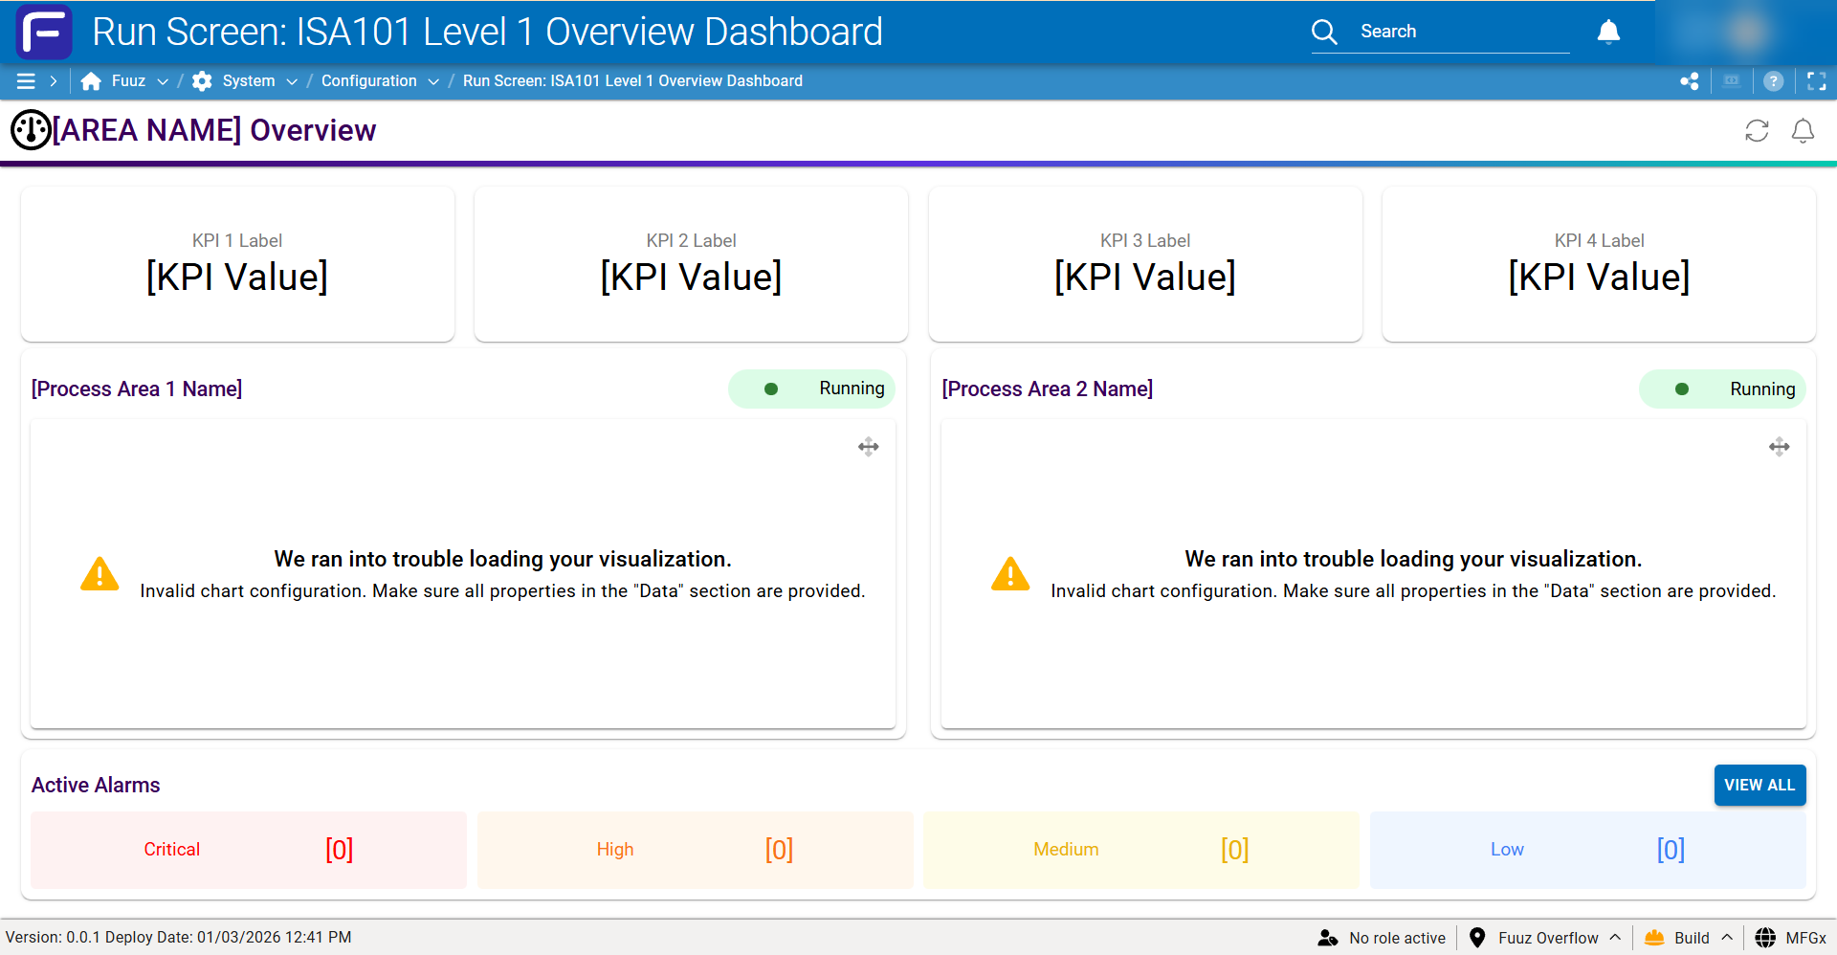
Task: Click the VIEW ALL alarms button
Action: pyautogui.click(x=1760, y=785)
